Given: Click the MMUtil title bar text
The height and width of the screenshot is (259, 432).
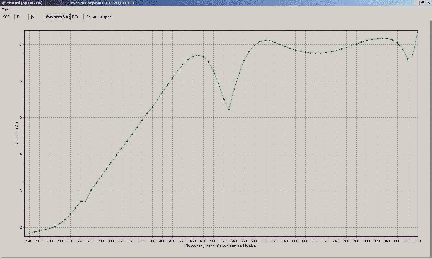Looking at the screenshot, I should click(x=24, y=3).
